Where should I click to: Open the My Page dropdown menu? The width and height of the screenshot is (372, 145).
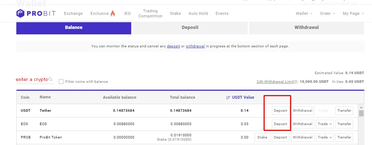click(353, 13)
